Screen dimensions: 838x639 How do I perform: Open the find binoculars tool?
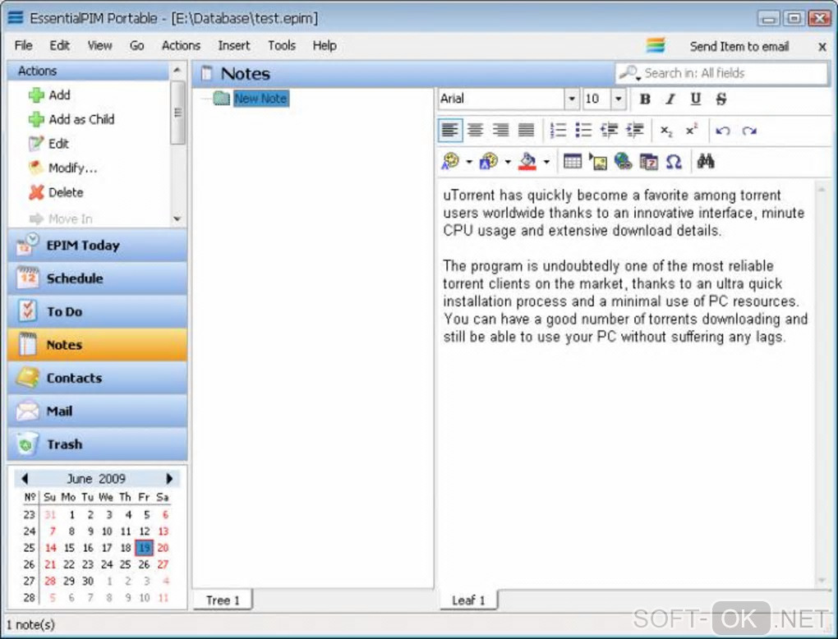pos(706,161)
